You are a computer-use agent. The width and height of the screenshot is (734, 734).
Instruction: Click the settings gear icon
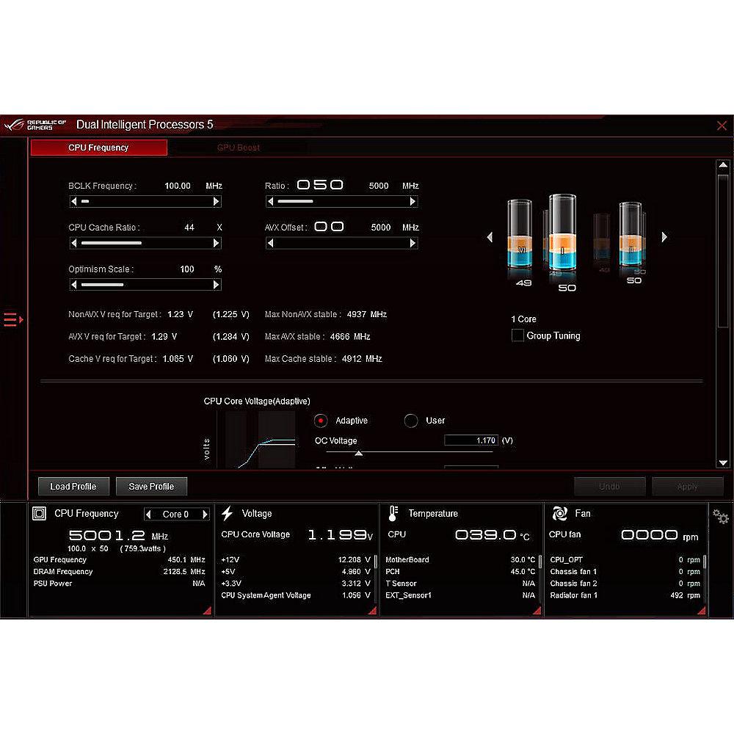(x=720, y=517)
